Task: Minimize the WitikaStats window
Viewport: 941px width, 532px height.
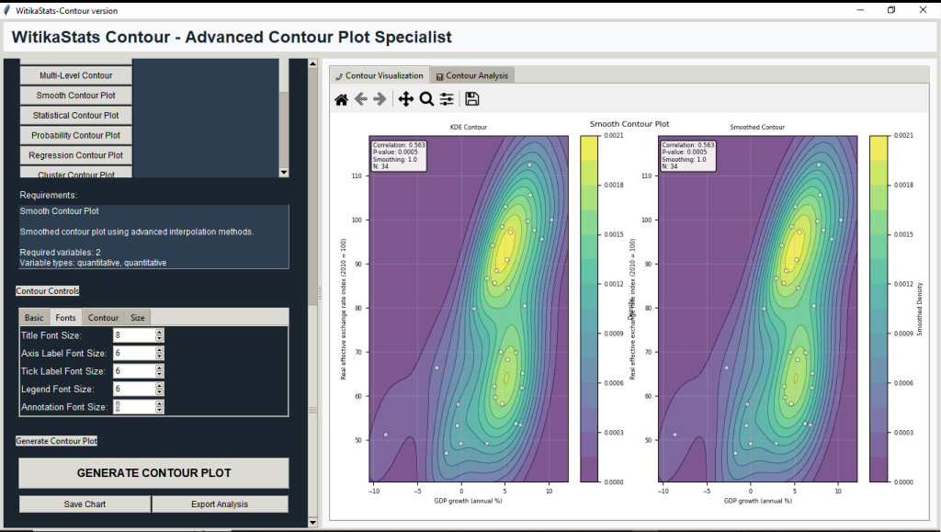Action: click(x=860, y=10)
